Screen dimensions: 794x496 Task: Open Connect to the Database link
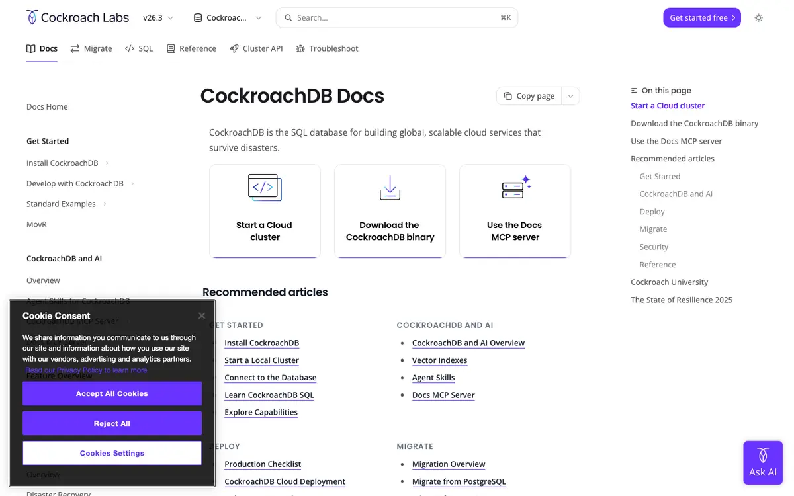click(270, 378)
